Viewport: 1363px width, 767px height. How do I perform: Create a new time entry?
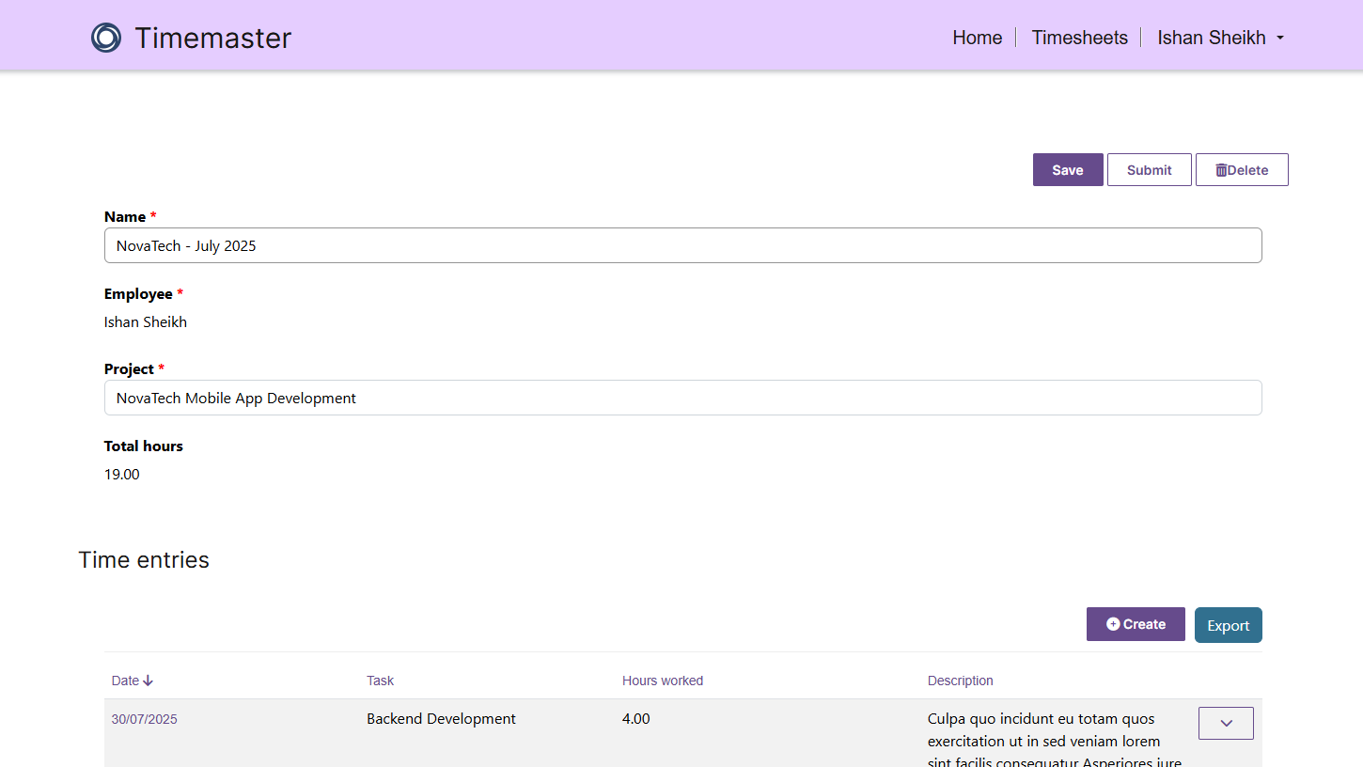pos(1136,623)
